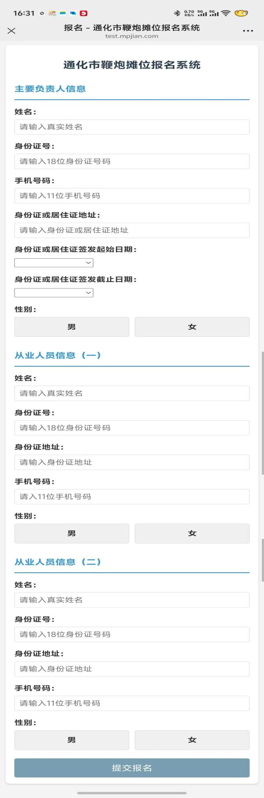Click main responsible person's ID number field
The image size is (264, 798).
click(132, 161)
